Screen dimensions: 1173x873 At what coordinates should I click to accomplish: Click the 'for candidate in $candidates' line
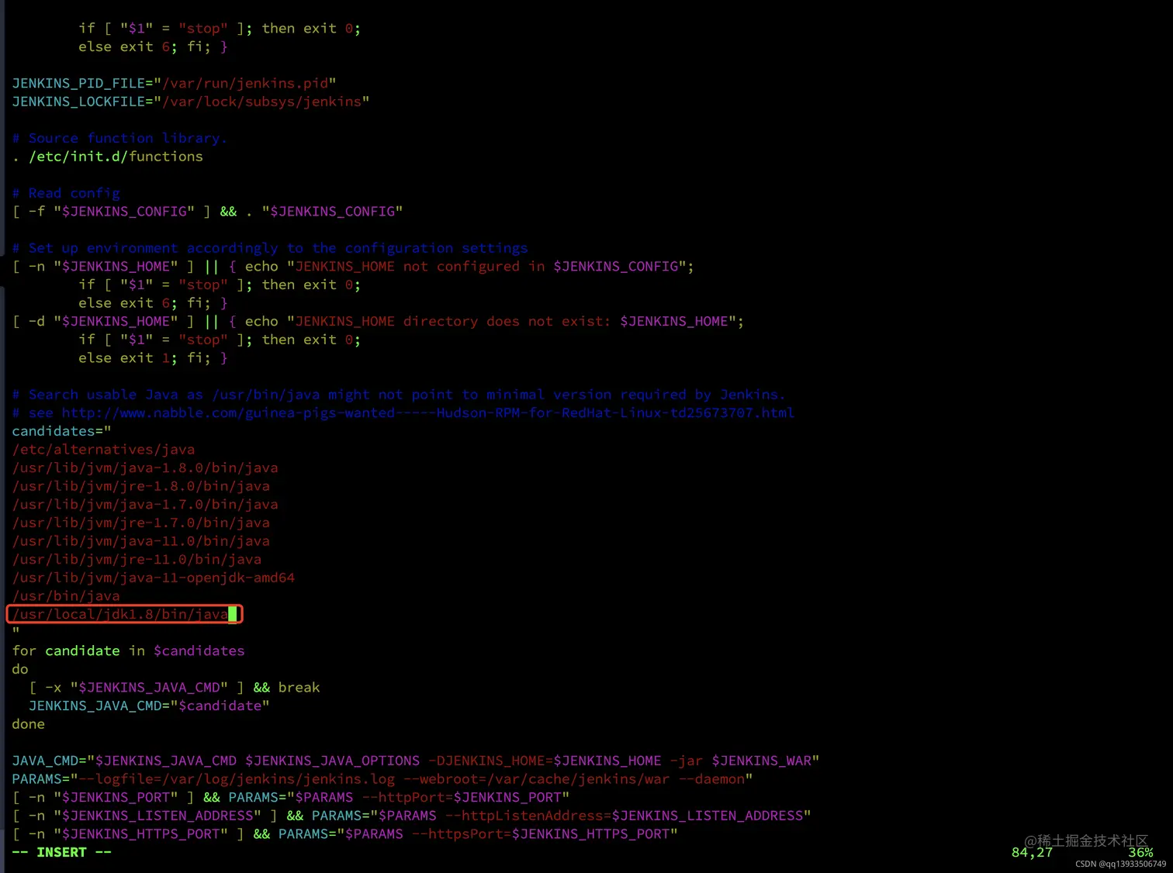(128, 651)
